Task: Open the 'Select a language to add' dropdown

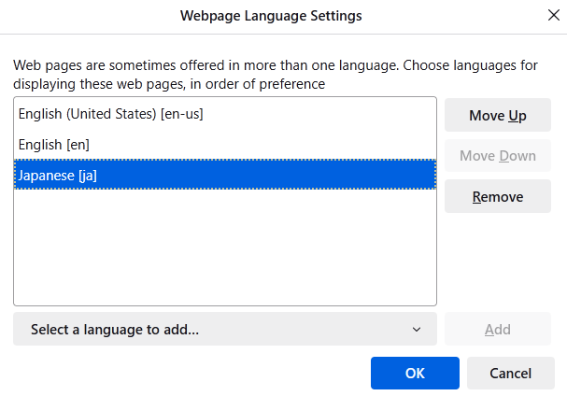Action: [224, 329]
